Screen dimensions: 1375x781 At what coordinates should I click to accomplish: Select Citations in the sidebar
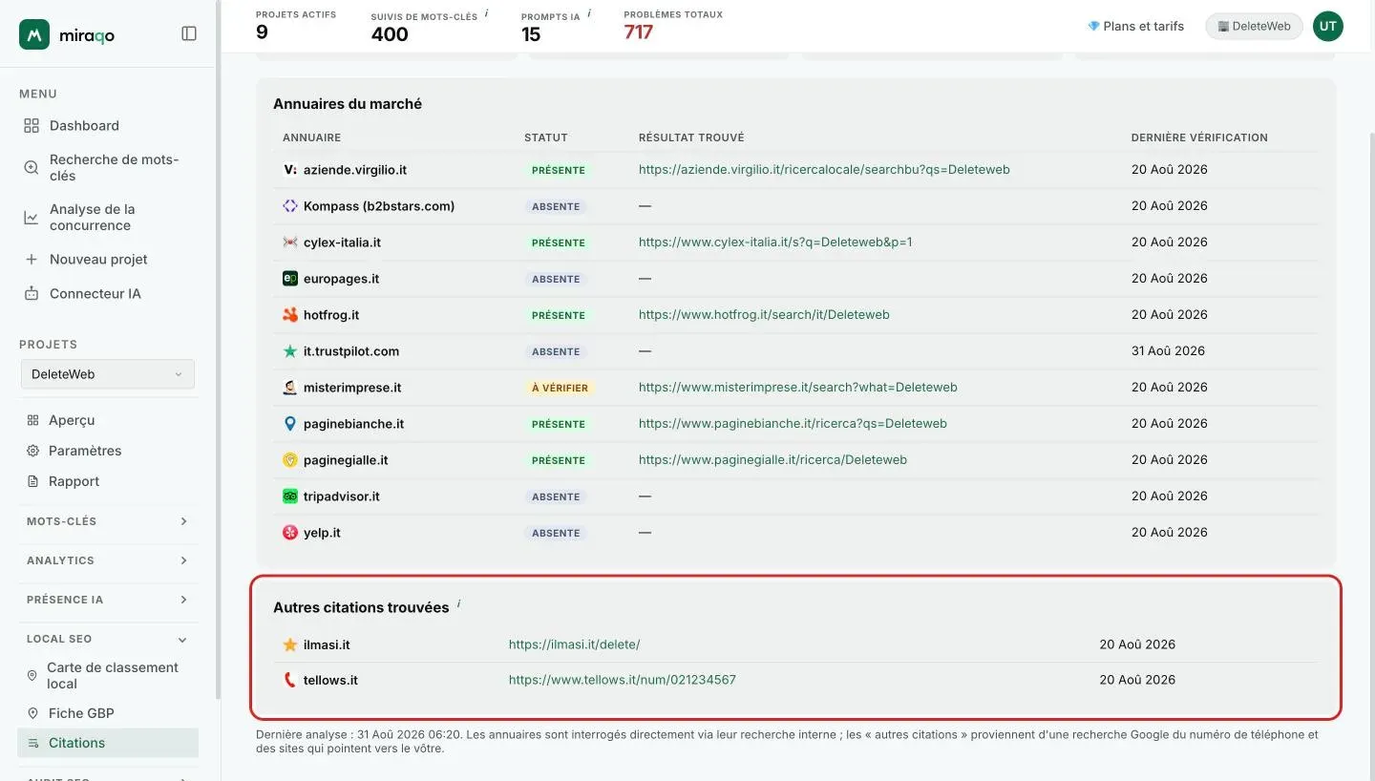point(108,743)
